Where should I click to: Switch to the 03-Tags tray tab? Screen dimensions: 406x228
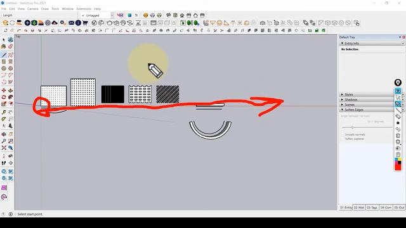click(x=372, y=208)
